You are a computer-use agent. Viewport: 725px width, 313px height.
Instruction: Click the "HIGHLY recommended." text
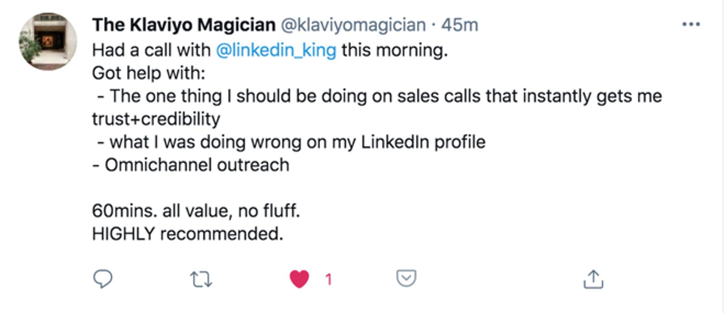[x=187, y=234]
